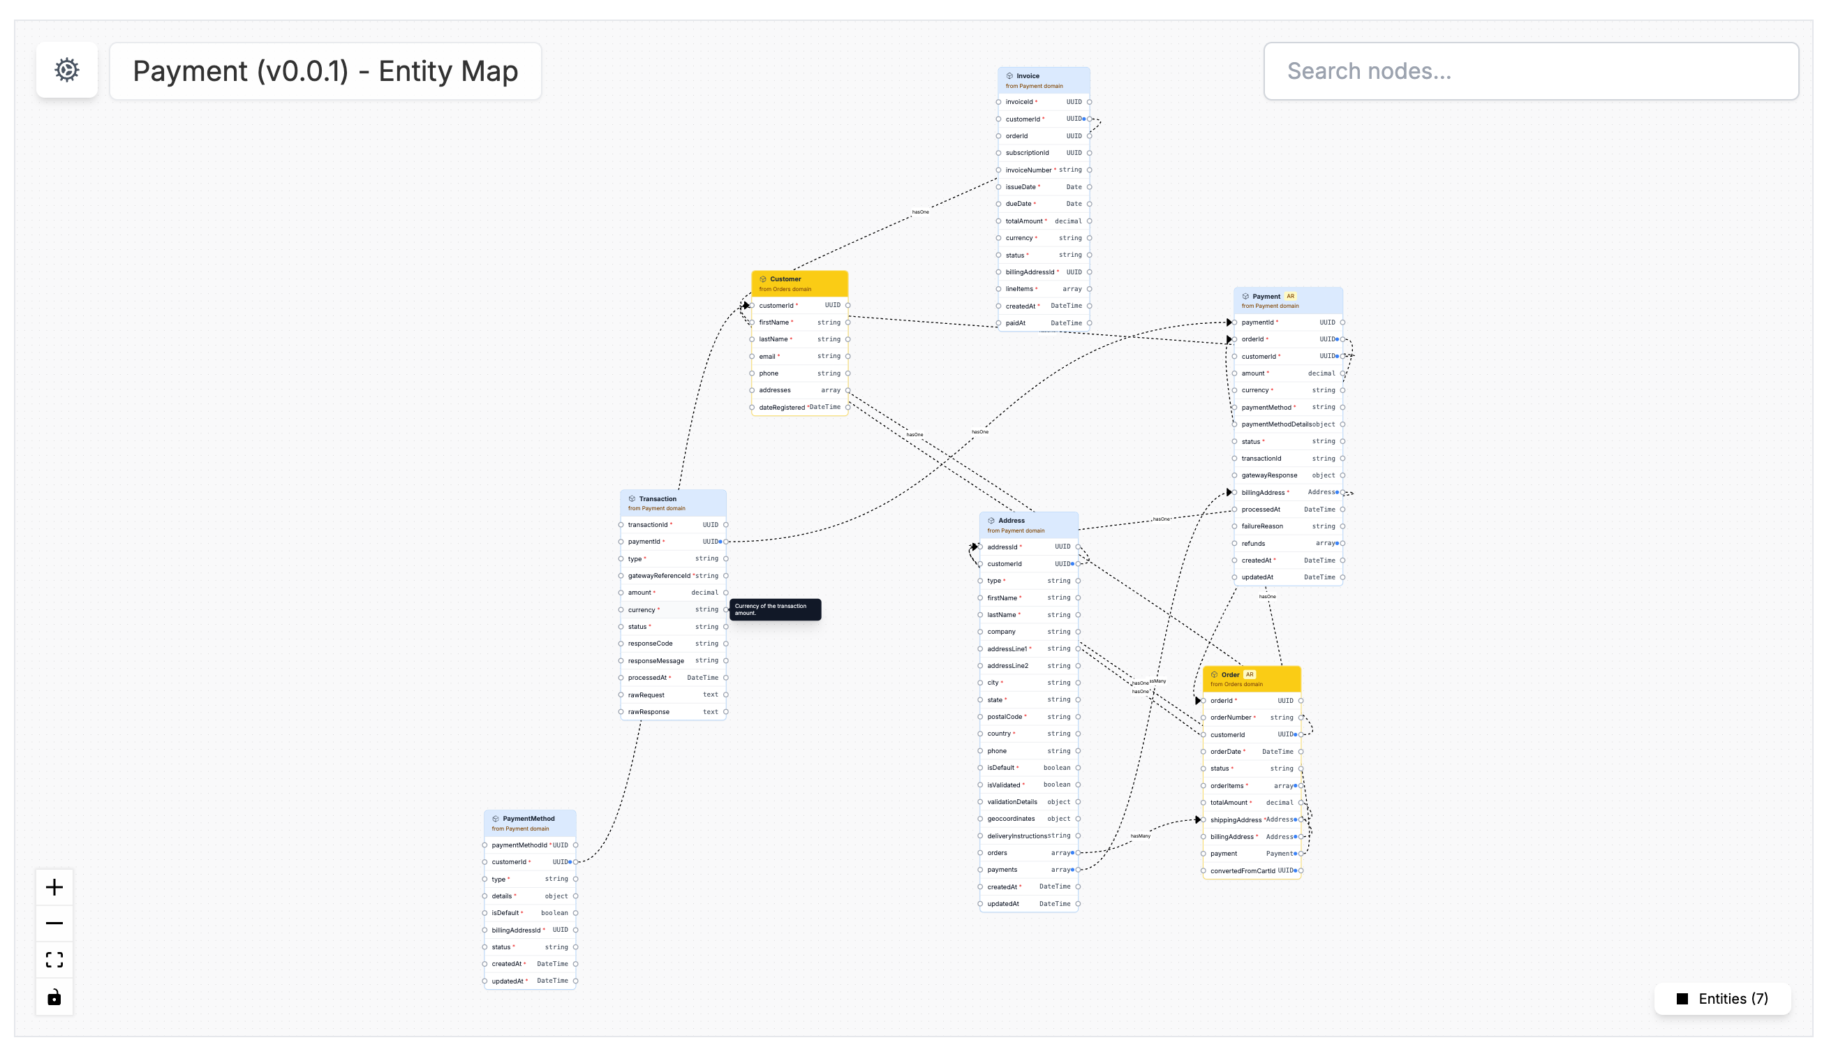The image size is (1822, 1047).
Task: Click the PaymentMethod entity cube icon
Action: coord(496,818)
